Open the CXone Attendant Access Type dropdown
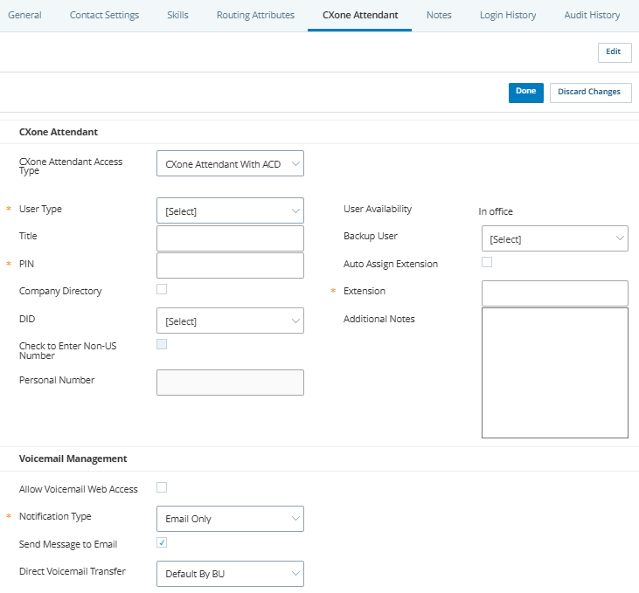 [x=230, y=164]
